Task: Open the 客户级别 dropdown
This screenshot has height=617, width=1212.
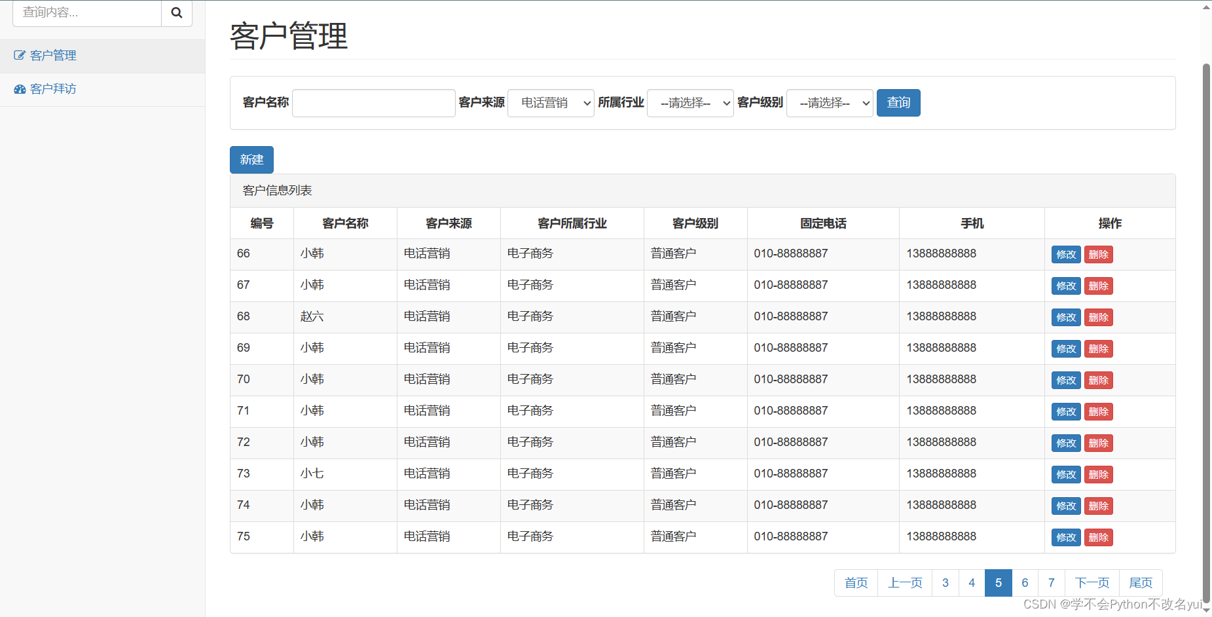Action: pyautogui.click(x=830, y=103)
